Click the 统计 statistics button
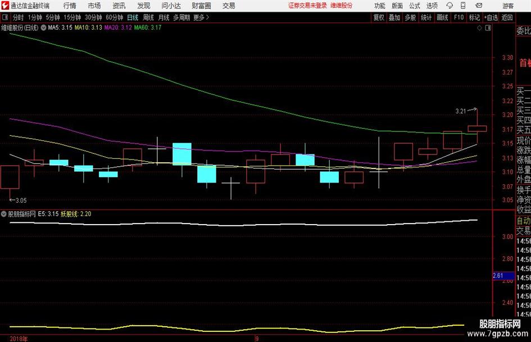The height and width of the screenshot is (342, 531). point(426,17)
